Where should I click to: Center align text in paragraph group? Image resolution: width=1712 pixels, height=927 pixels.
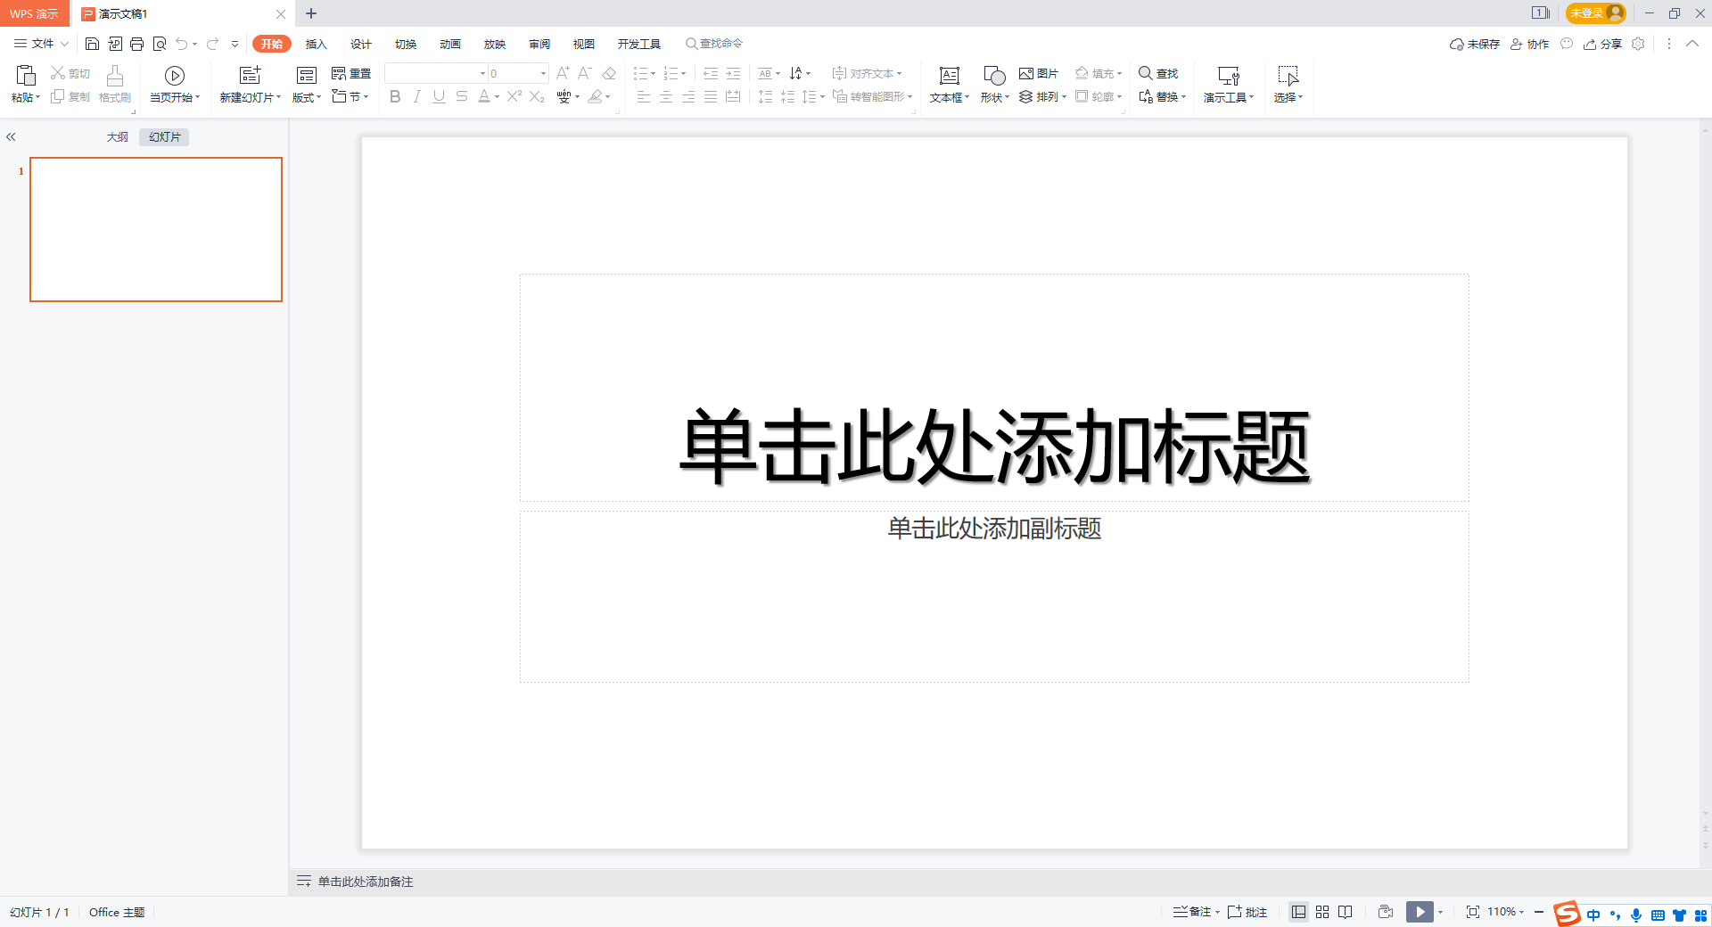pos(666,96)
